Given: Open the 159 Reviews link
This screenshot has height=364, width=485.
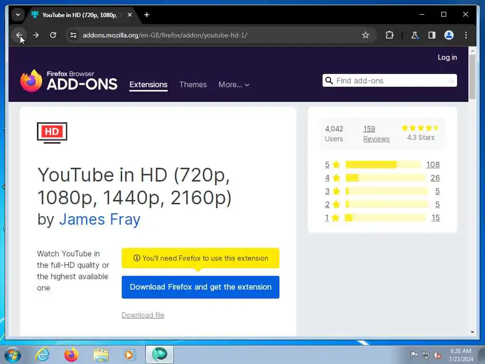Looking at the screenshot, I should point(376,134).
